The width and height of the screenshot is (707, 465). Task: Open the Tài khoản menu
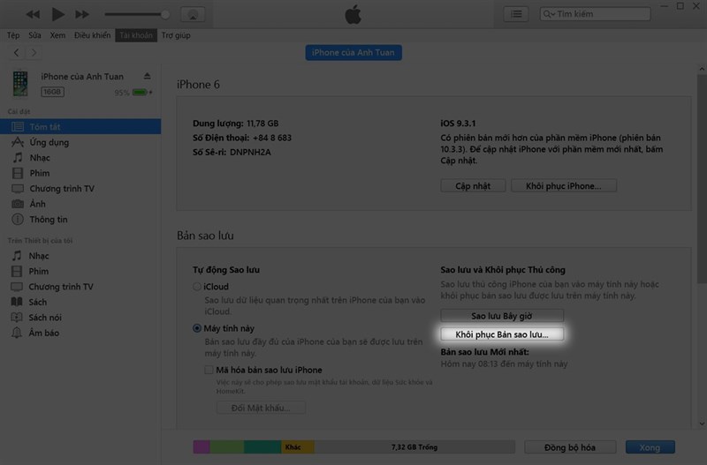click(136, 35)
